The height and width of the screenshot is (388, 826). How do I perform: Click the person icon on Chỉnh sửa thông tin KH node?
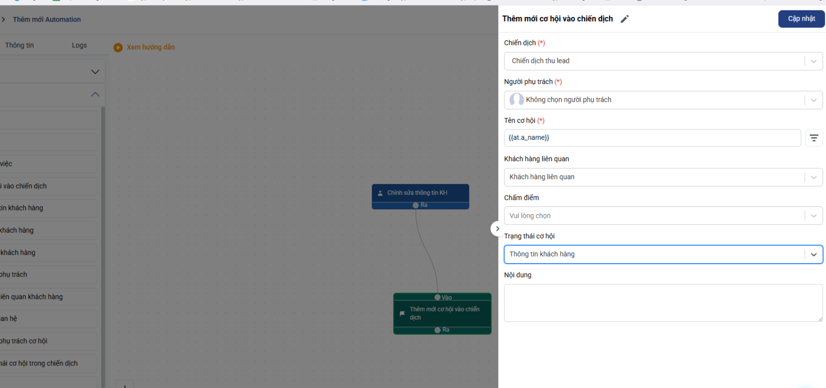[x=380, y=193]
